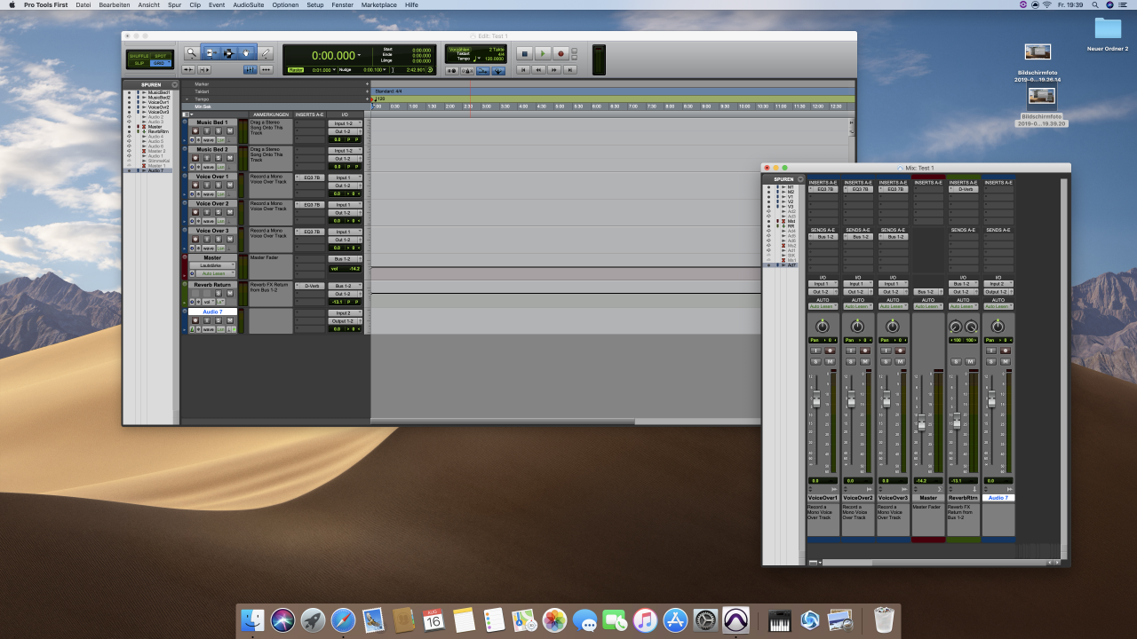Open the D-Verb insert in Mix window

coord(963,189)
